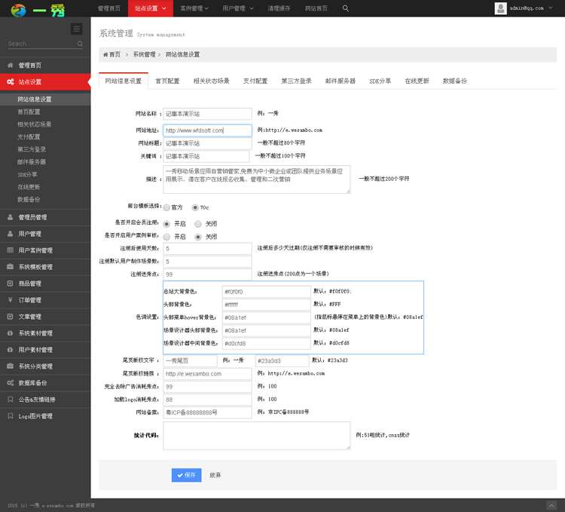This screenshot has height=512, width=565.
Task: Click the sidebar search magnifier icon
Action: click(80, 44)
